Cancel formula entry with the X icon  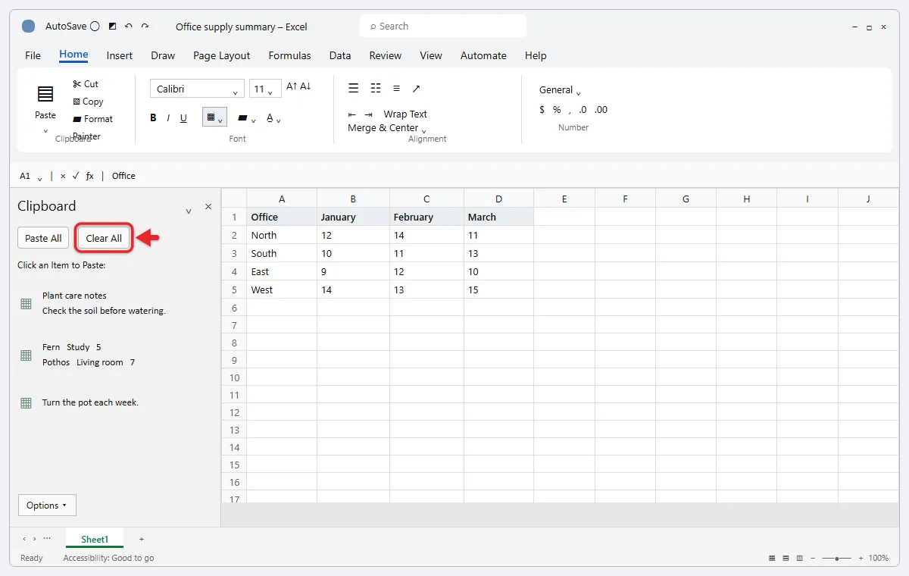click(63, 176)
